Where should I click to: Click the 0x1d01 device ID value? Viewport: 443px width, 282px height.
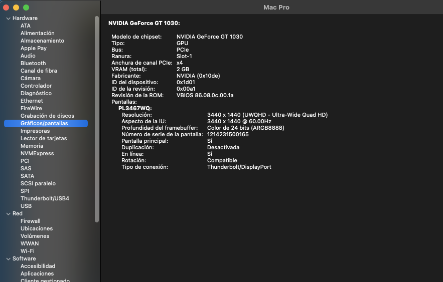click(186, 82)
